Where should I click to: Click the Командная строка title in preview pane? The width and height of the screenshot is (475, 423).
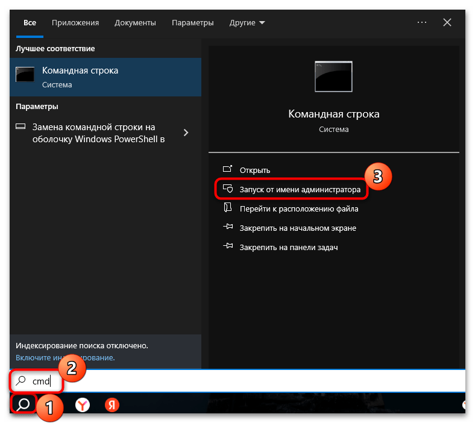(333, 114)
